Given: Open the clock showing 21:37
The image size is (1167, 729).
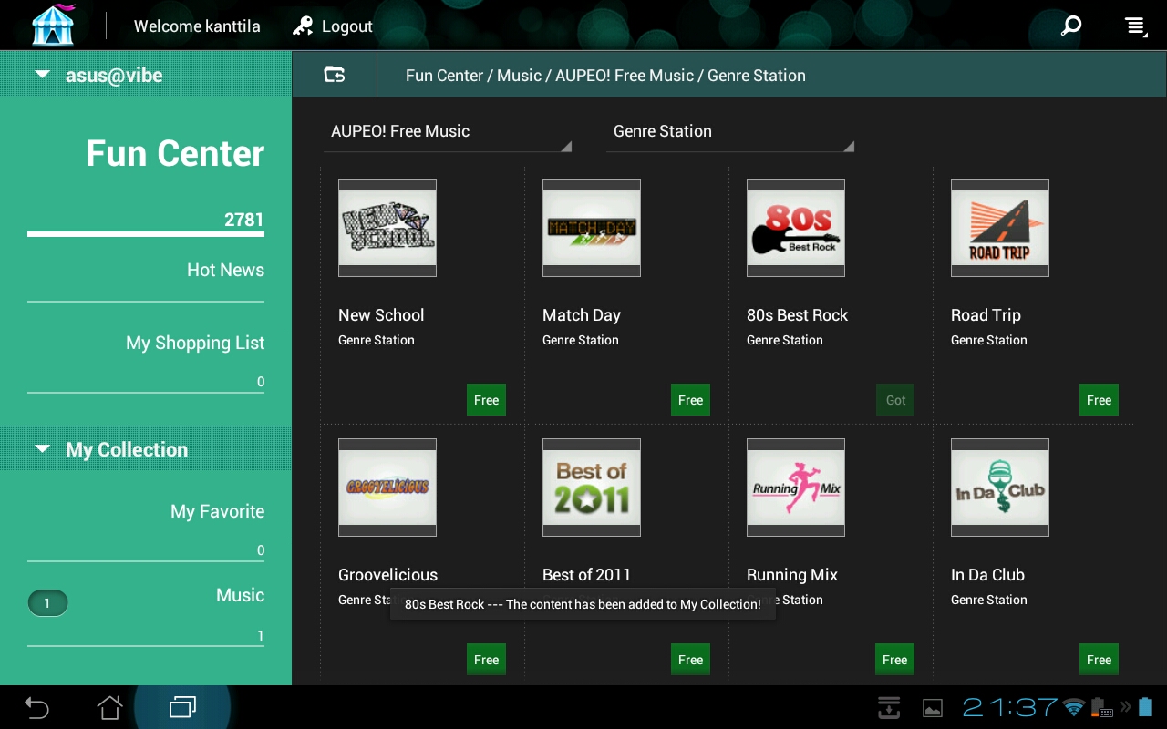Looking at the screenshot, I should (x=1010, y=707).
